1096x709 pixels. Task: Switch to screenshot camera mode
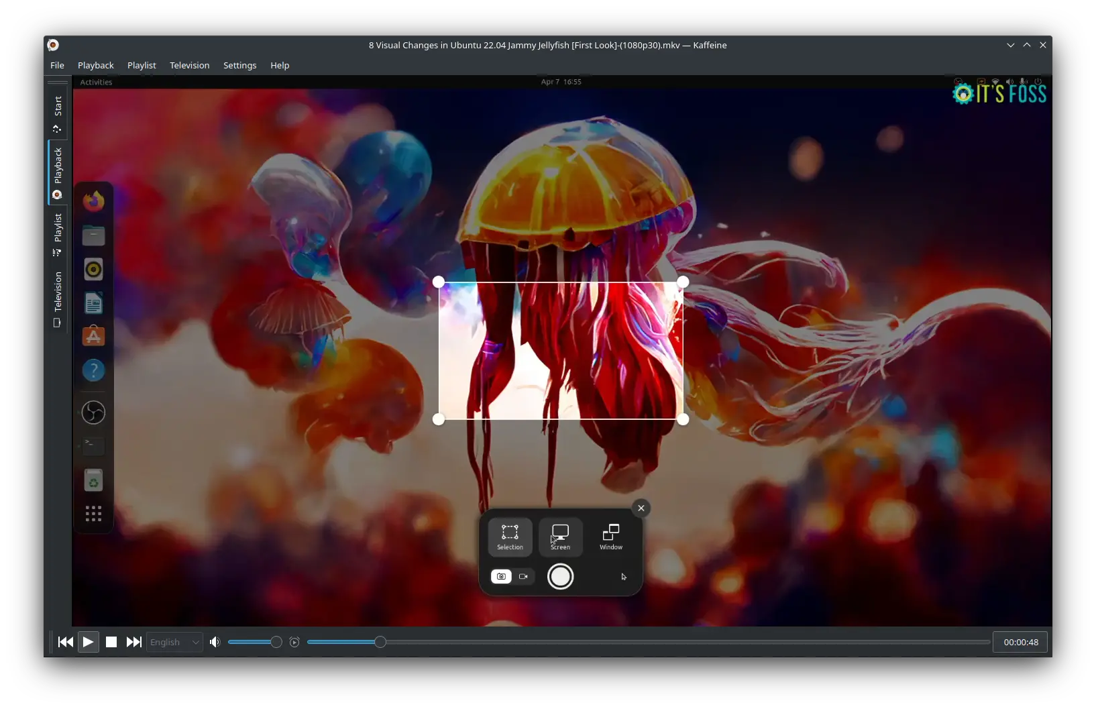tap(501, 576)
